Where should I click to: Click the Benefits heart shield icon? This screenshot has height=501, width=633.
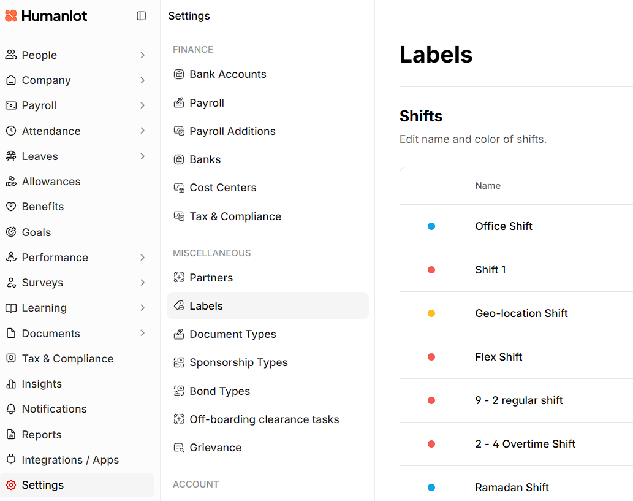click(x=11, y=207)
